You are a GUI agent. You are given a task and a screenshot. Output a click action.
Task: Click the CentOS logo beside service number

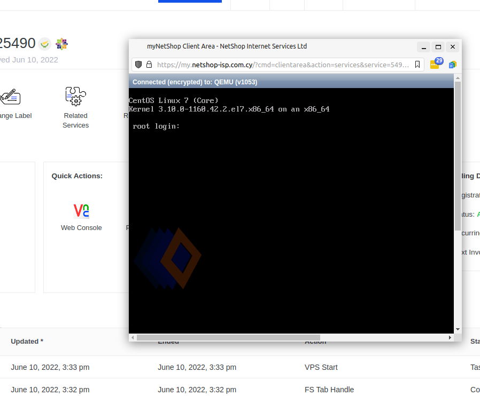pos(61,44)
